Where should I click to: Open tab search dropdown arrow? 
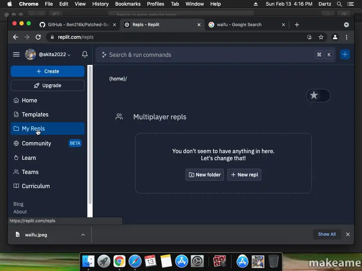click(x=346, y=25)
